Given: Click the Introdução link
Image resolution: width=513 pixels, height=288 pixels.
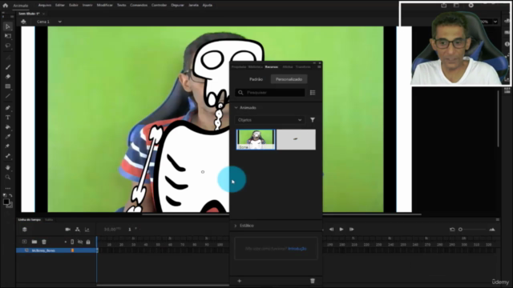Looking at the screenshot, I should point(297,249).
